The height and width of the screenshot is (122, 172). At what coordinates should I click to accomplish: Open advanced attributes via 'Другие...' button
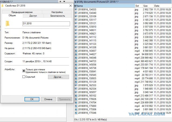point(59,77)
